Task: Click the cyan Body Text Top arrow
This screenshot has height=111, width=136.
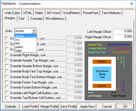Action: [124, 62]
